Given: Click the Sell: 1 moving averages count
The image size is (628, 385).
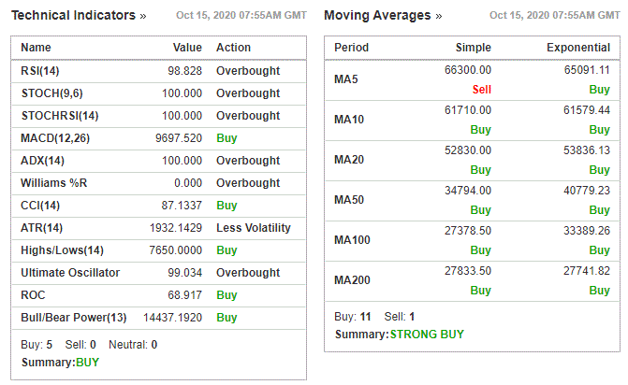Looking at the screenshot, I should click(400, 317).
